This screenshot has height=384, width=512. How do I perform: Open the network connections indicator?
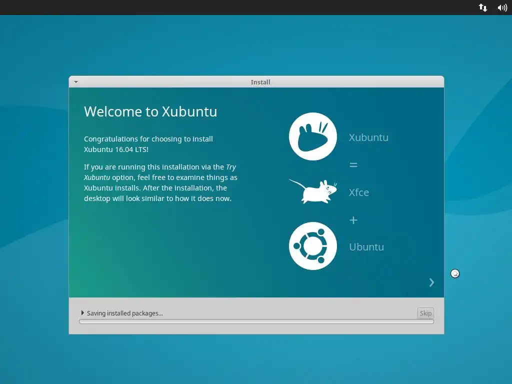pyautogui.click(x=483, y=7)
